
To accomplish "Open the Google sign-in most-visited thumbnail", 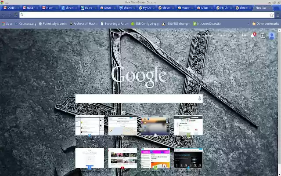I will (90, 158).
